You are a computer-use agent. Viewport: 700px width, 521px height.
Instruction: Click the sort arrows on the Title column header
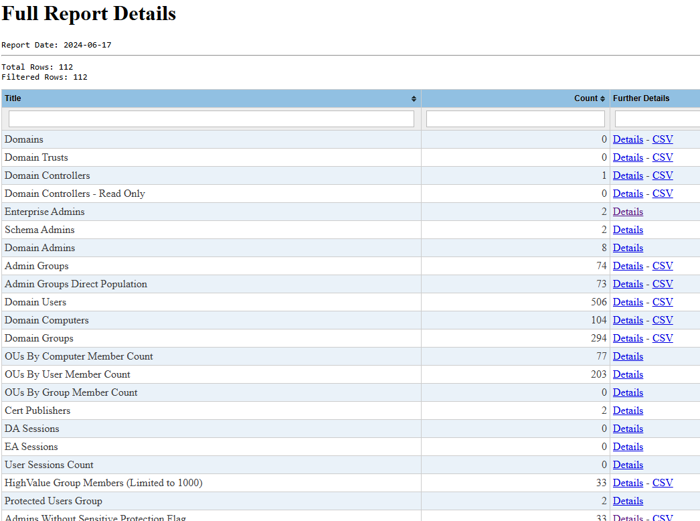point(413,98)
